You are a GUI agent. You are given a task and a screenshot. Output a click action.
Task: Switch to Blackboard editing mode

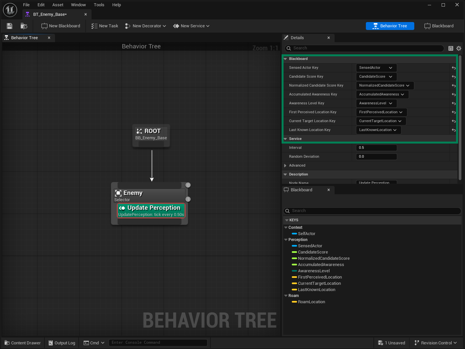[439, 26]
